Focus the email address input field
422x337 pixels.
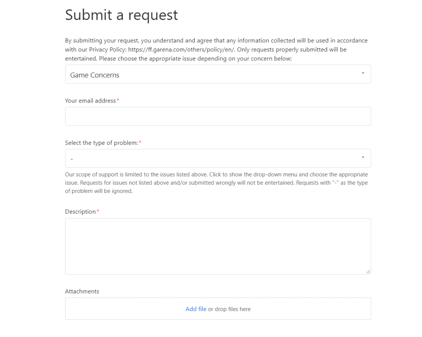[218, 116]
